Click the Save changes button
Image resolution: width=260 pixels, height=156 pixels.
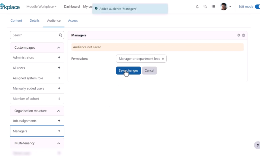point(128,70)
